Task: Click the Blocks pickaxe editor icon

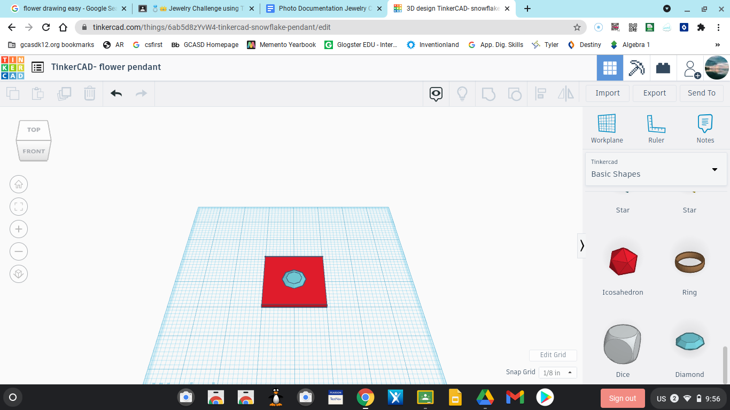Action: [636, 67]
